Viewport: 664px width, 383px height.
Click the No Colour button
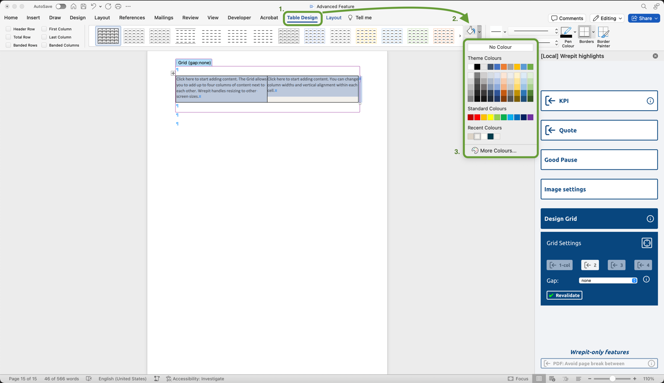pos(500,47)
